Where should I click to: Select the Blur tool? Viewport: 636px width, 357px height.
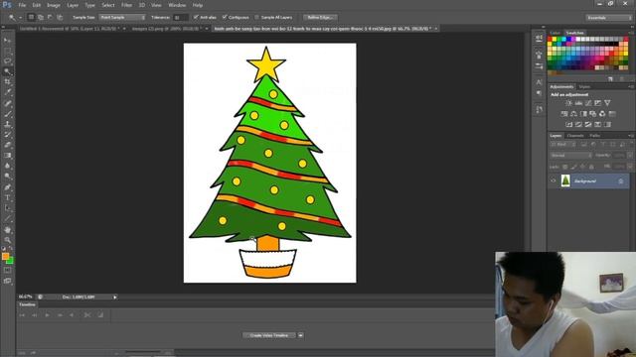coord(7,166)
